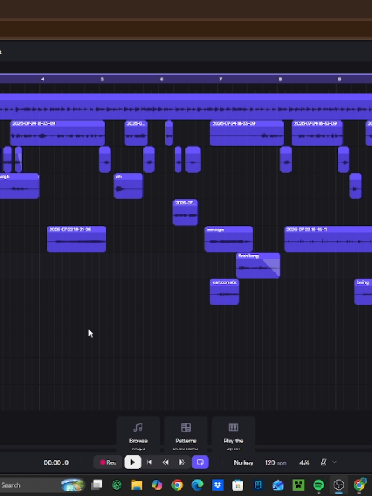Select the flashbang audio clip

point(258,266)
